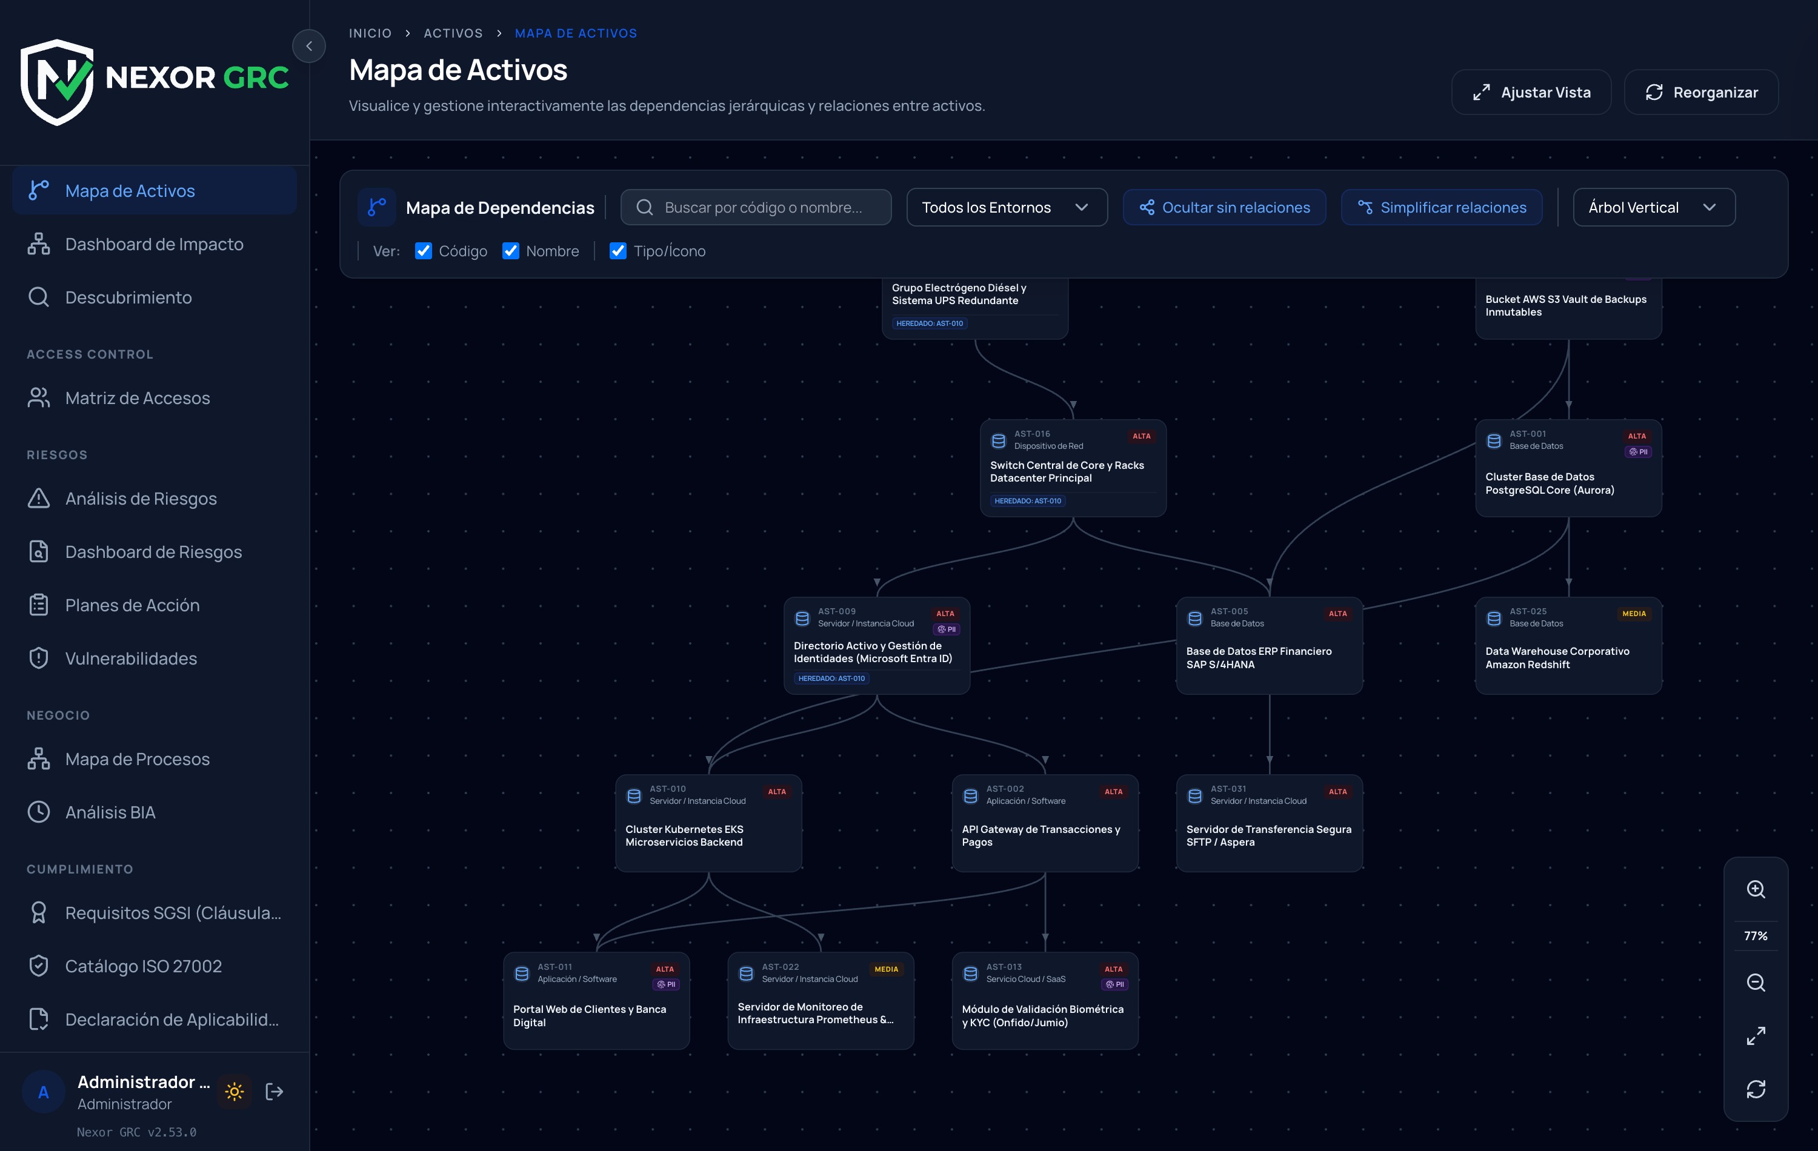Go to Matriz de Accesos

[x=155, y=398]
